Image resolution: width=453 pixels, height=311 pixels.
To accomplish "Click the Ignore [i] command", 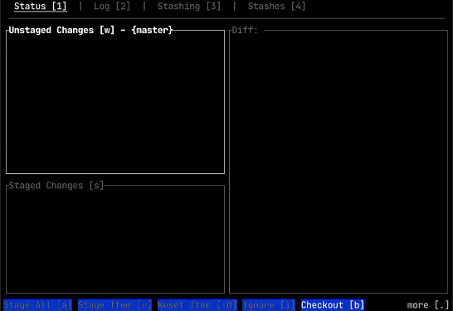I will pos(269,305).
